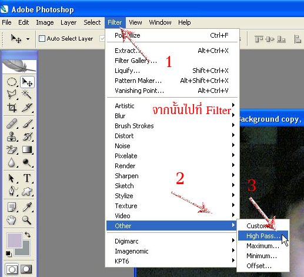Open Vanishing Point filter
This screenshot has width=304, height=277.
[x=172, y=91]
